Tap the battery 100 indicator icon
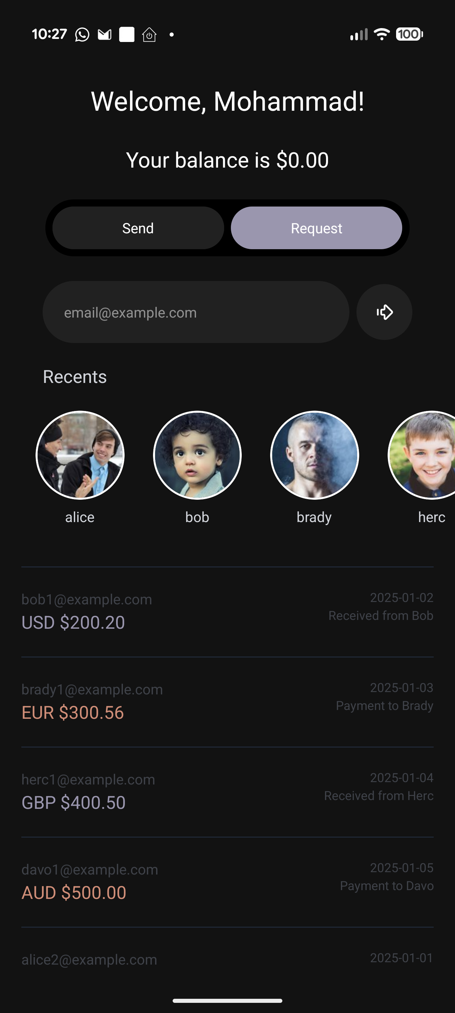455x1013 pixels. pyautogui.click(x=409, y=34)
